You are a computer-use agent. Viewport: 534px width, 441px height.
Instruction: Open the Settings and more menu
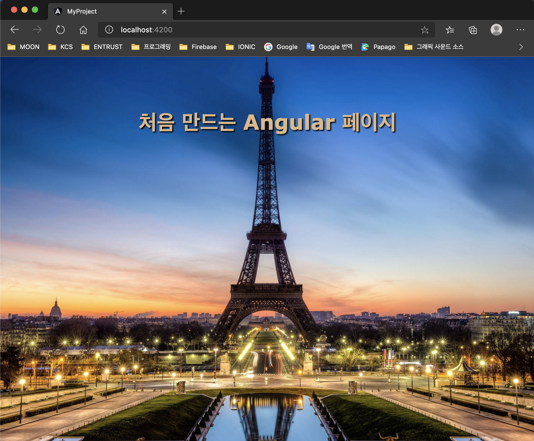coord(520,30)
